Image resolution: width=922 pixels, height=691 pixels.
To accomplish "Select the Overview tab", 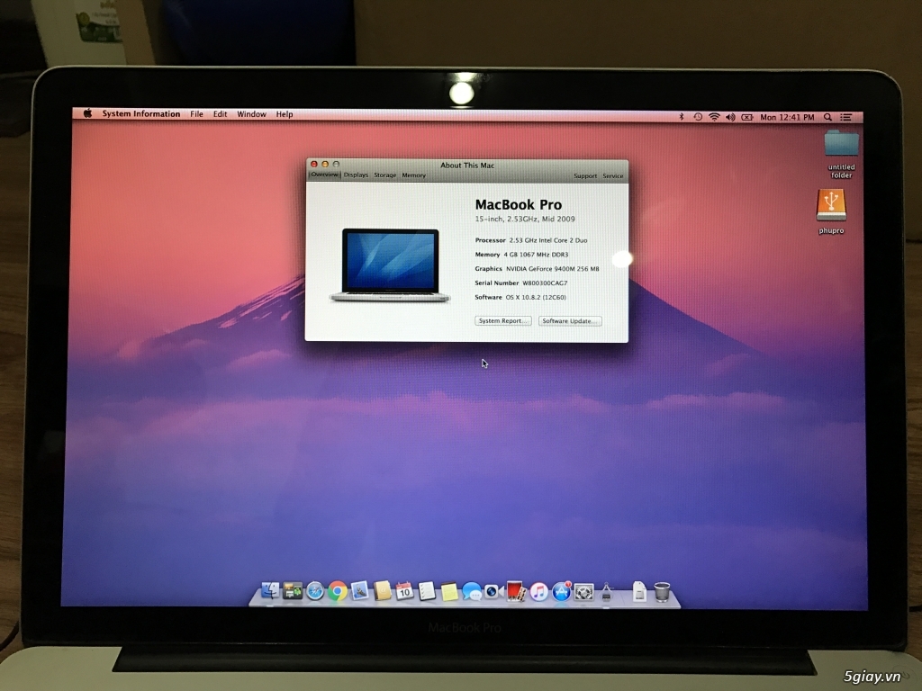I will (x=324, y=175).
